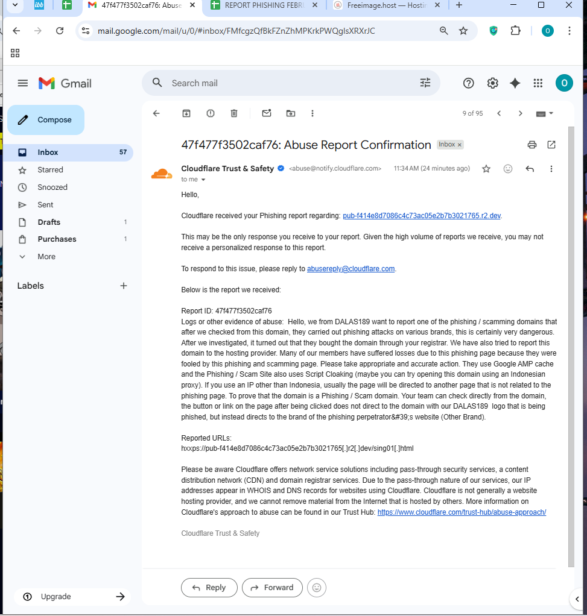Image resolution: width=587 pixels, height=616 pixels.
Task: Open Google apps grid icon
Action: pos(538,83)
